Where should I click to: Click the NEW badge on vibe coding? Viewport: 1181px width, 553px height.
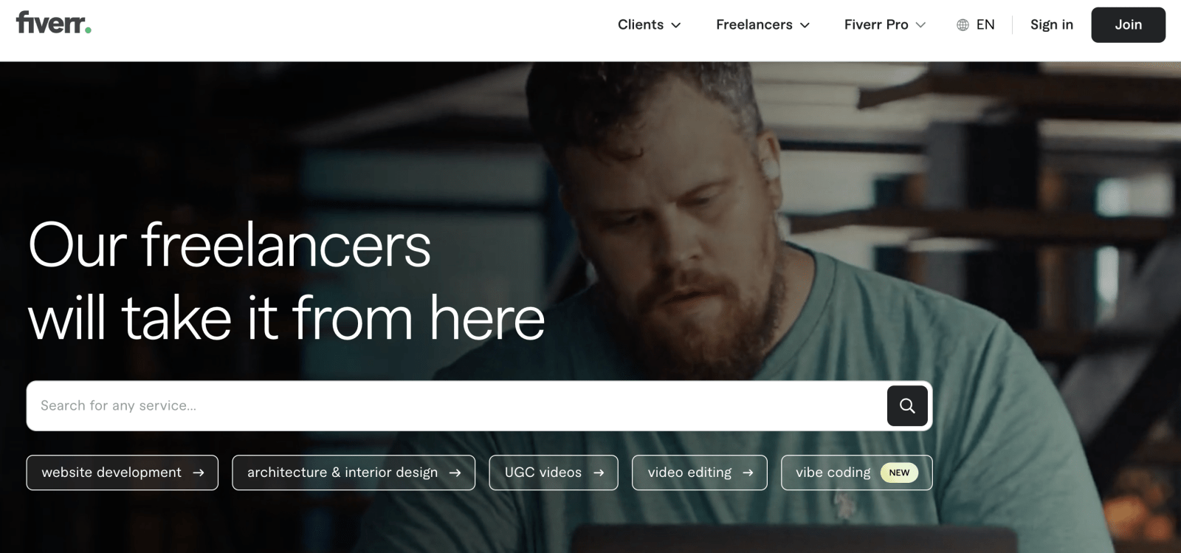[899, 473]
